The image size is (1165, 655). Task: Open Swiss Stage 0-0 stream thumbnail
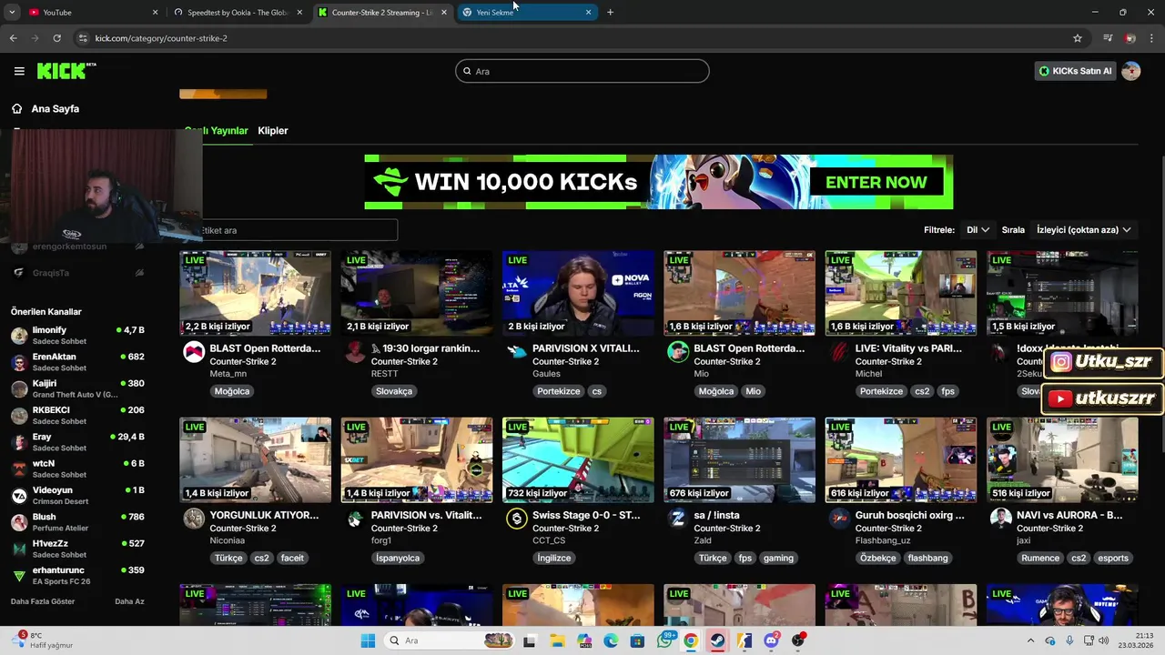578,459
